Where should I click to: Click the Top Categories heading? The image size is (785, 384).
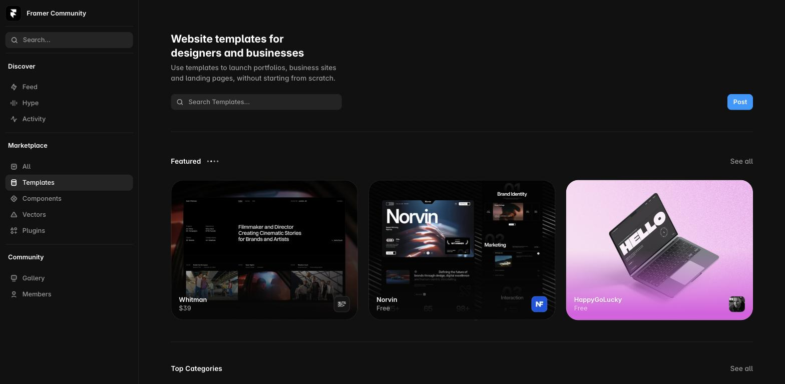[x=196, y=368]
